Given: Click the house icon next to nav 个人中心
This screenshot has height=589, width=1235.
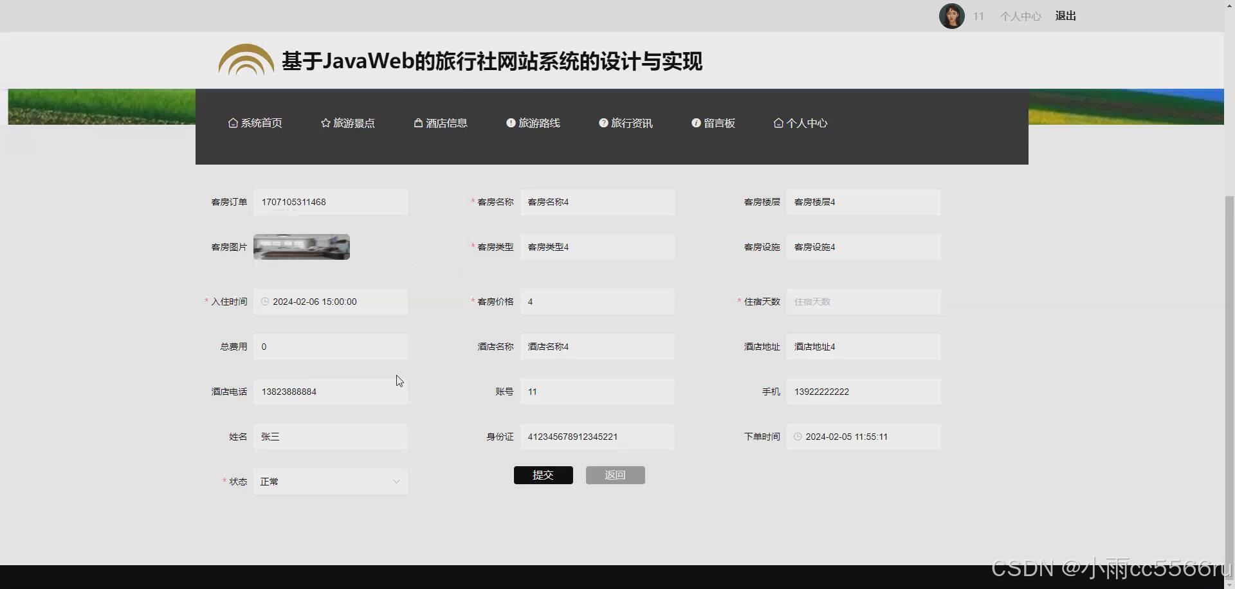Looking at the screenshot, I should (779, 123).
